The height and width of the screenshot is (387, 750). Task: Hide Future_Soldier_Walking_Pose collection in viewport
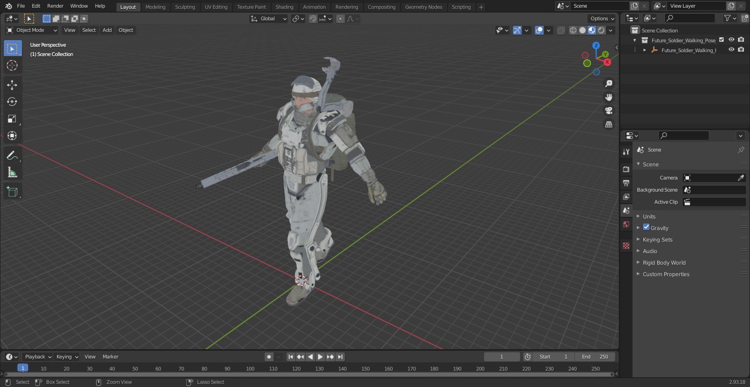731,40
